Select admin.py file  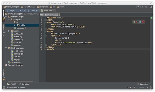coord(17,37)
